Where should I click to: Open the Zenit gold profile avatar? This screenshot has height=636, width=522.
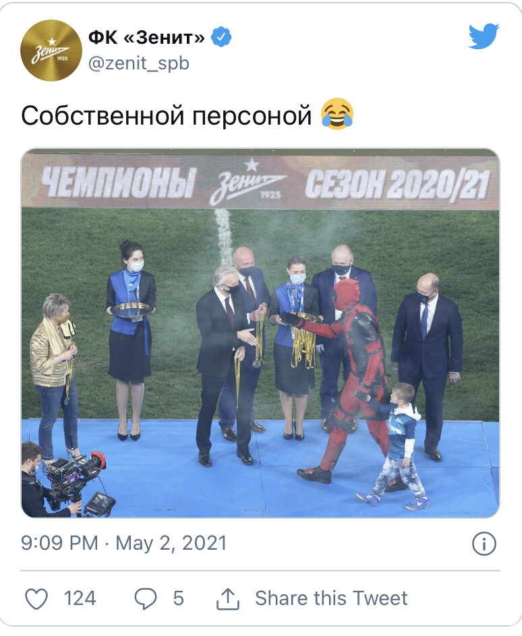[51, 51]
